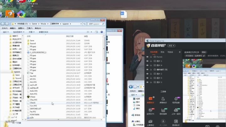The width and height of the screenshot is (226, 127).
Task: Open Google Chrome desktop shortcut
Action: point(9,3)
